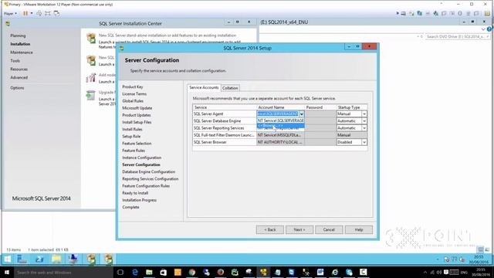Select Tools in Installation Center sidebar

pos(15,61)
